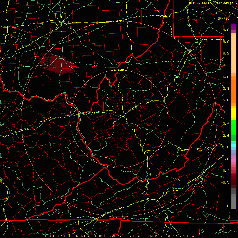Click the "50 NMI" range ring label
The height and width of the screenshot is (238, 238).
click(x=119, y=70)
